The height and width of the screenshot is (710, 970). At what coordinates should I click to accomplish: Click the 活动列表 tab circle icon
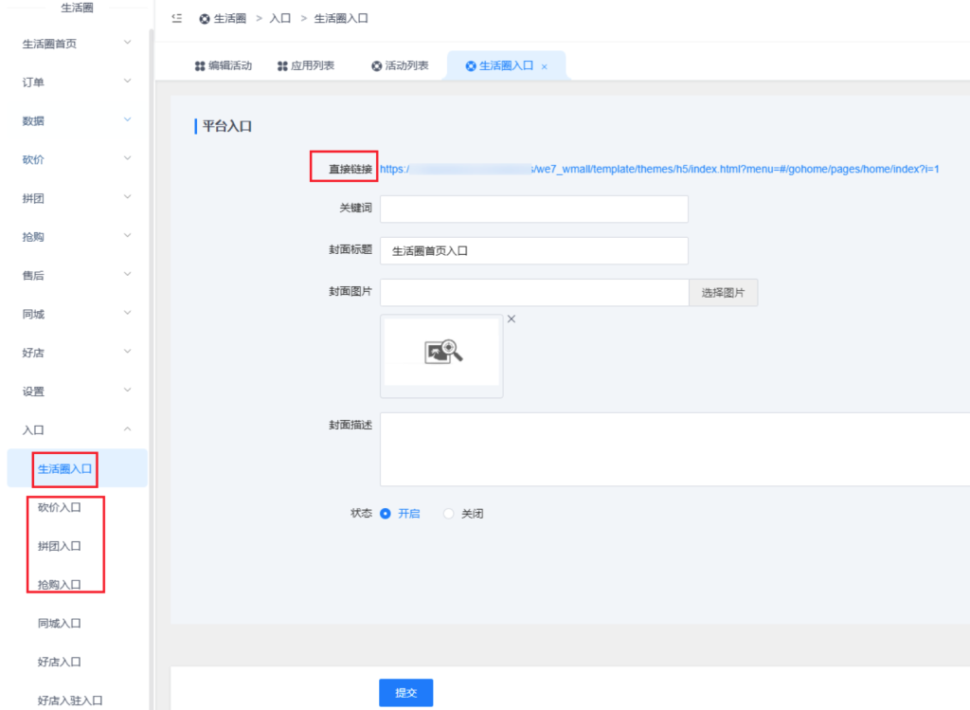point(376,66)
